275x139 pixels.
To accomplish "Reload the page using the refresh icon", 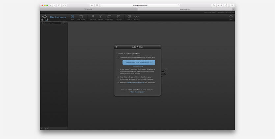I will tap(179, 6).
